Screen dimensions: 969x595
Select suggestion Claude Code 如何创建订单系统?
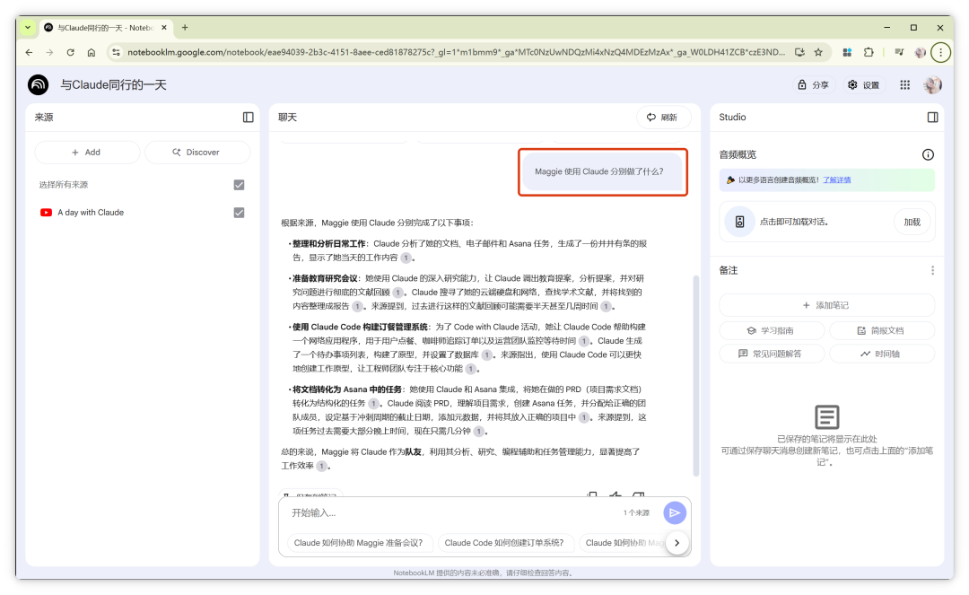[504, 543]
